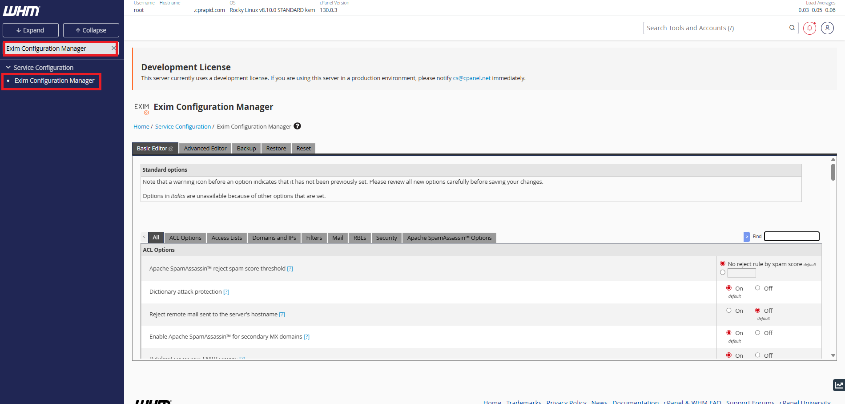Set Reject remote mail to hostname On
Screen dimensions: 845x404
pos(728,310)
